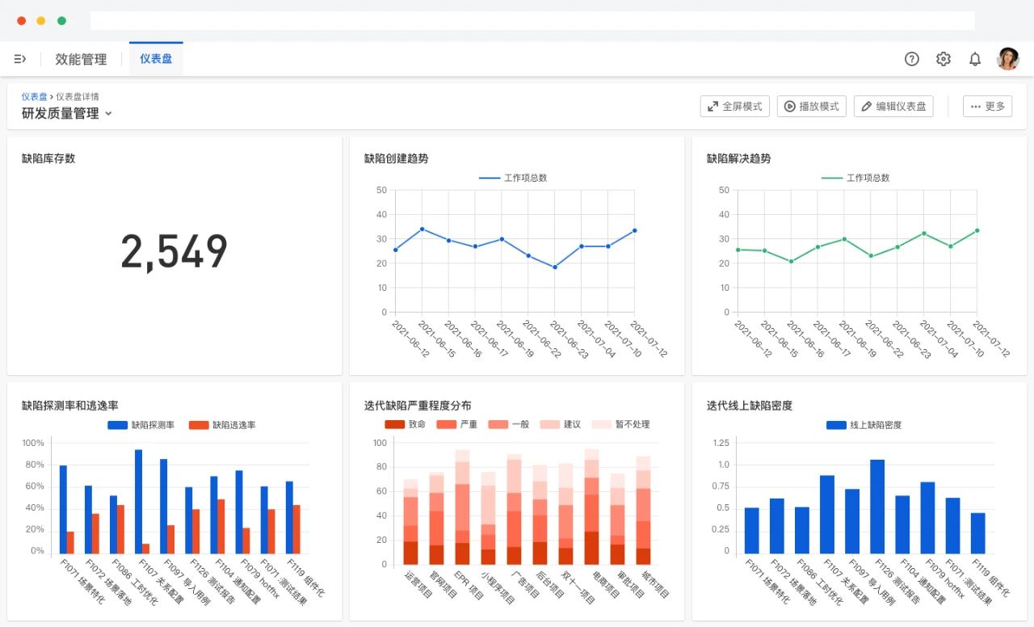1034x627 pixels.
Task: Toggle 线上缺陷密度 legend series
Action: click(864, 425)
